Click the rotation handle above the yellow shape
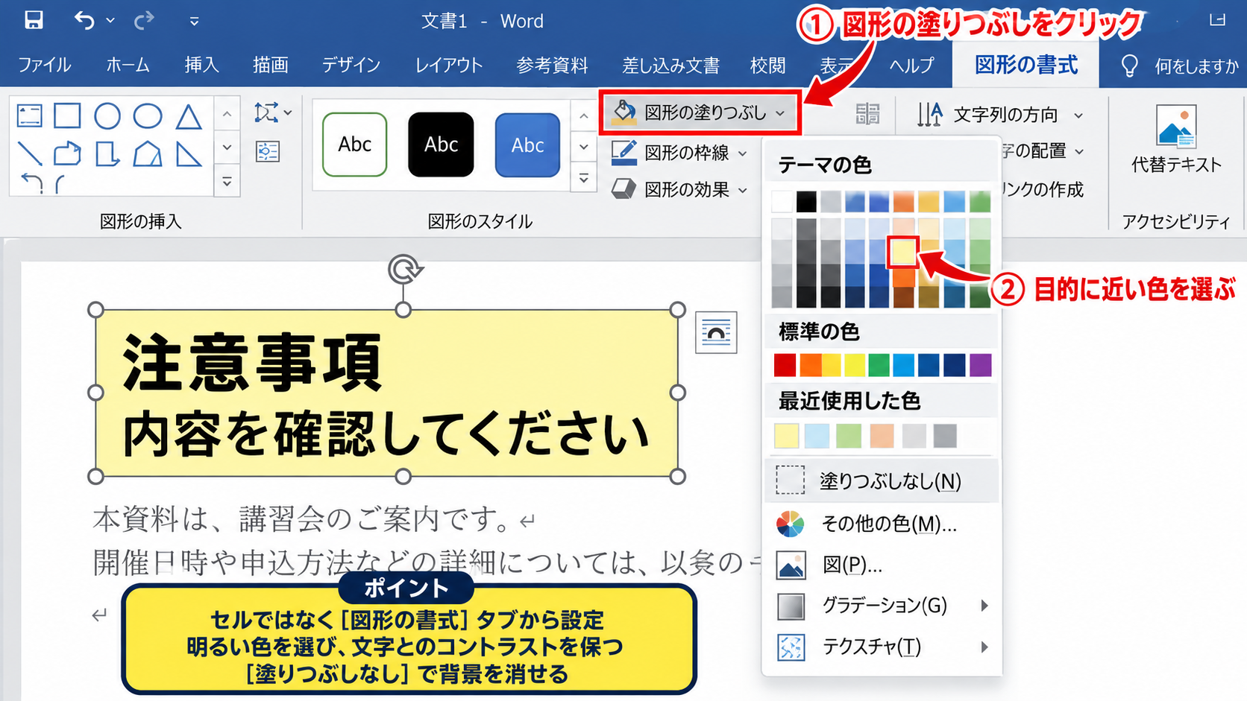The height and width of the screenshot is (701, 1247). point(405,269)
